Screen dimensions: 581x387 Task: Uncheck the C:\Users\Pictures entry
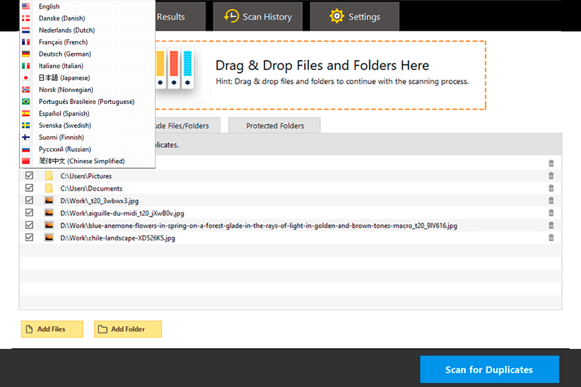[28, 175]
